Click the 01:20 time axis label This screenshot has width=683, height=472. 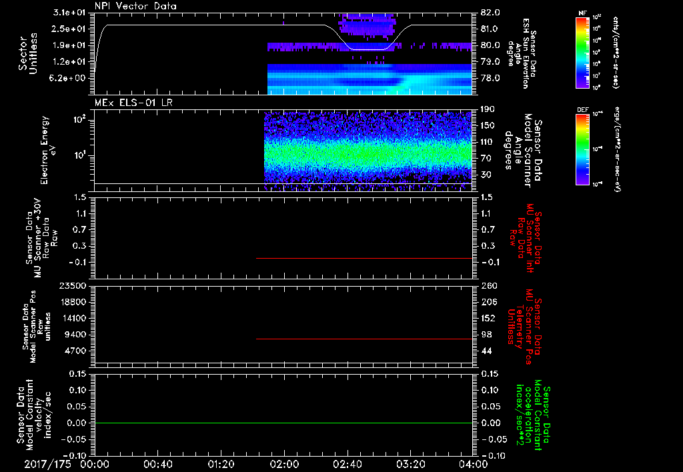pos(221,464)
